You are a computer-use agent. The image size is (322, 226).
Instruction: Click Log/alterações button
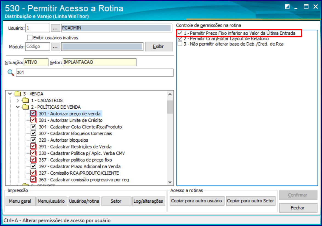click(x=148, y=201)
